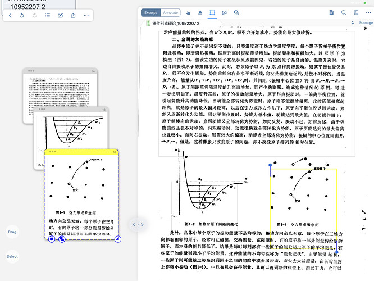Open mindmap toolbar more options
The height and width of the screenshot is (281, 374).
86,16
